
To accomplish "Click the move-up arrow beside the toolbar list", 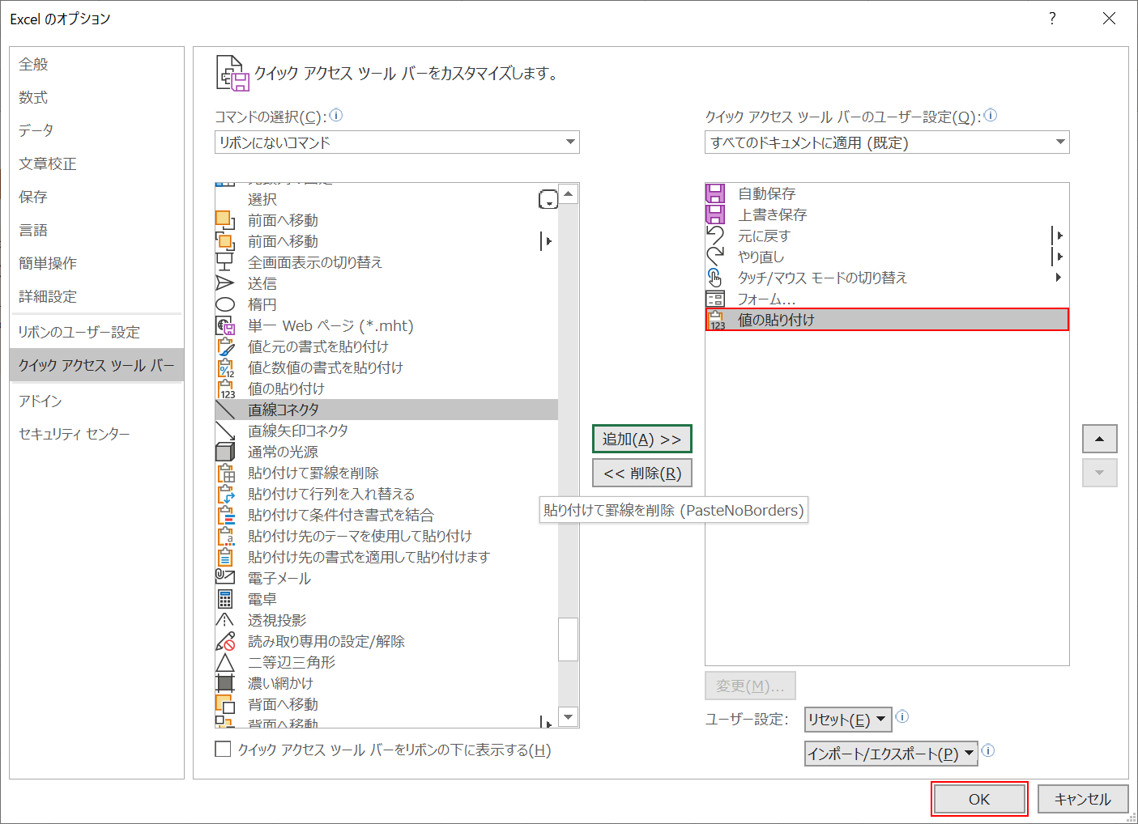I will [1099, 439].
